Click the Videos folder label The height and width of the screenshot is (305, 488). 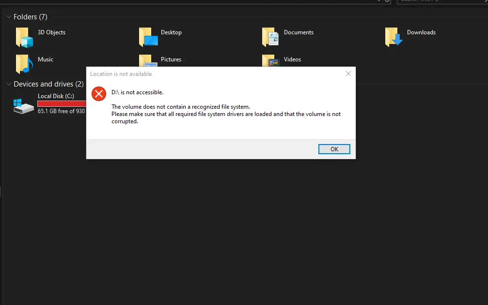[293, 59]
